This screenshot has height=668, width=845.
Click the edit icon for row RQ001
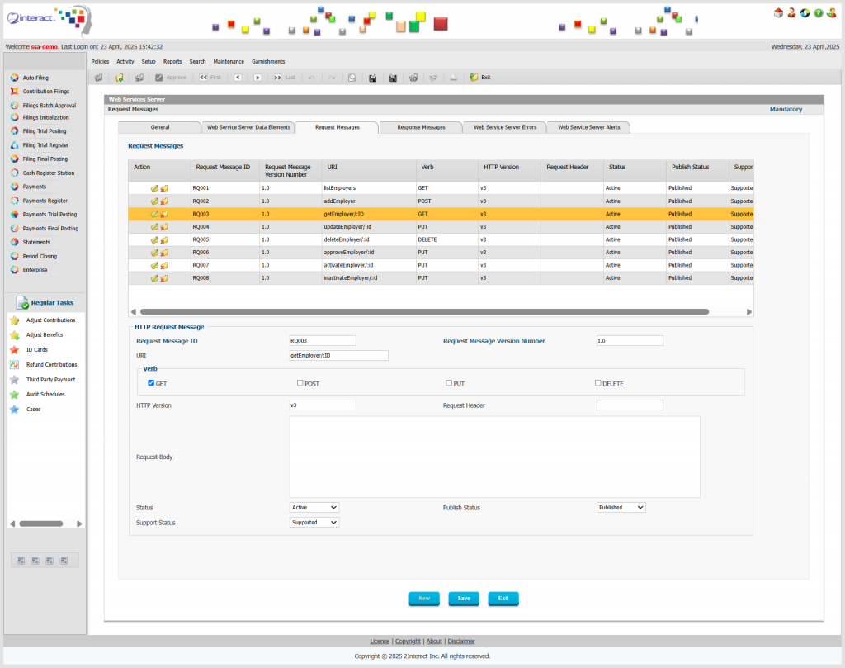[154, 188]
